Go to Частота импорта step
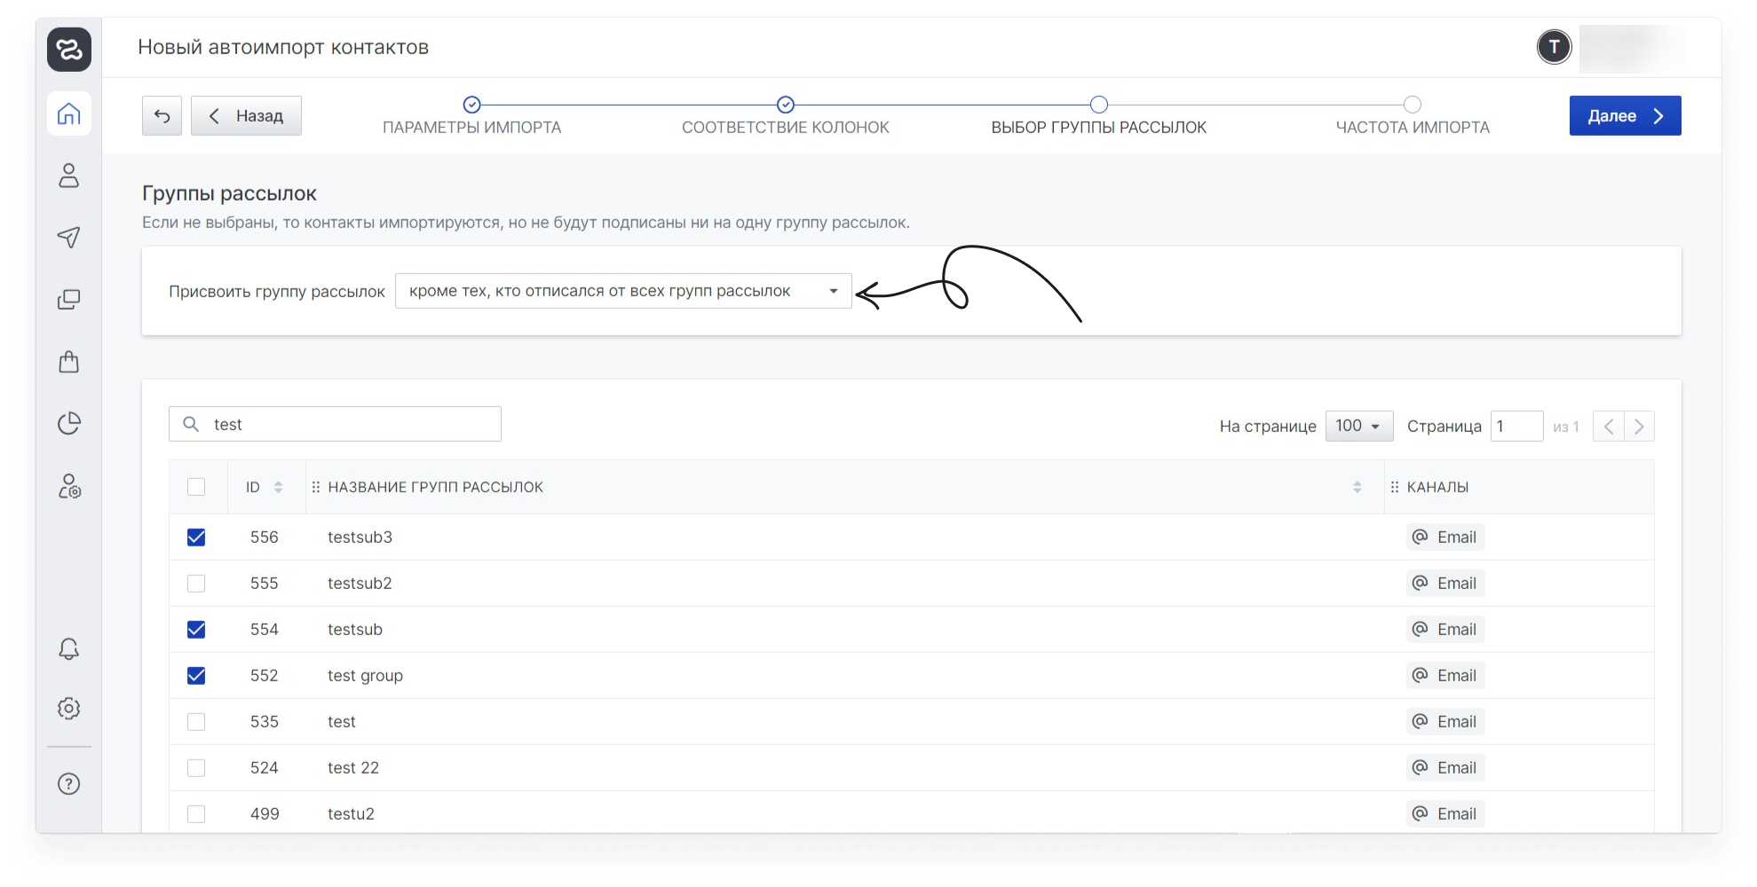 coord(1413,116)
